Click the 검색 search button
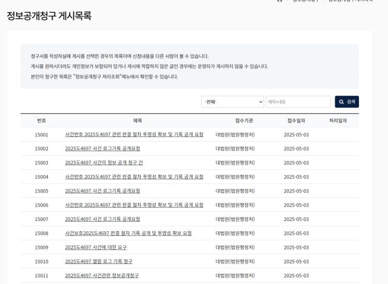The image size is (388, 284). click(347, 102)
